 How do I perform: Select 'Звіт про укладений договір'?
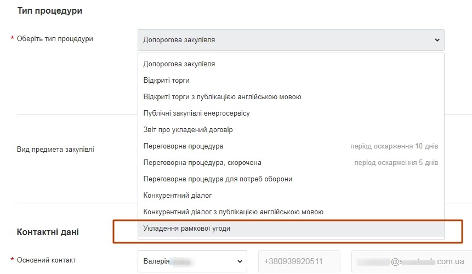pyautogui.click(x=188, y=130)
